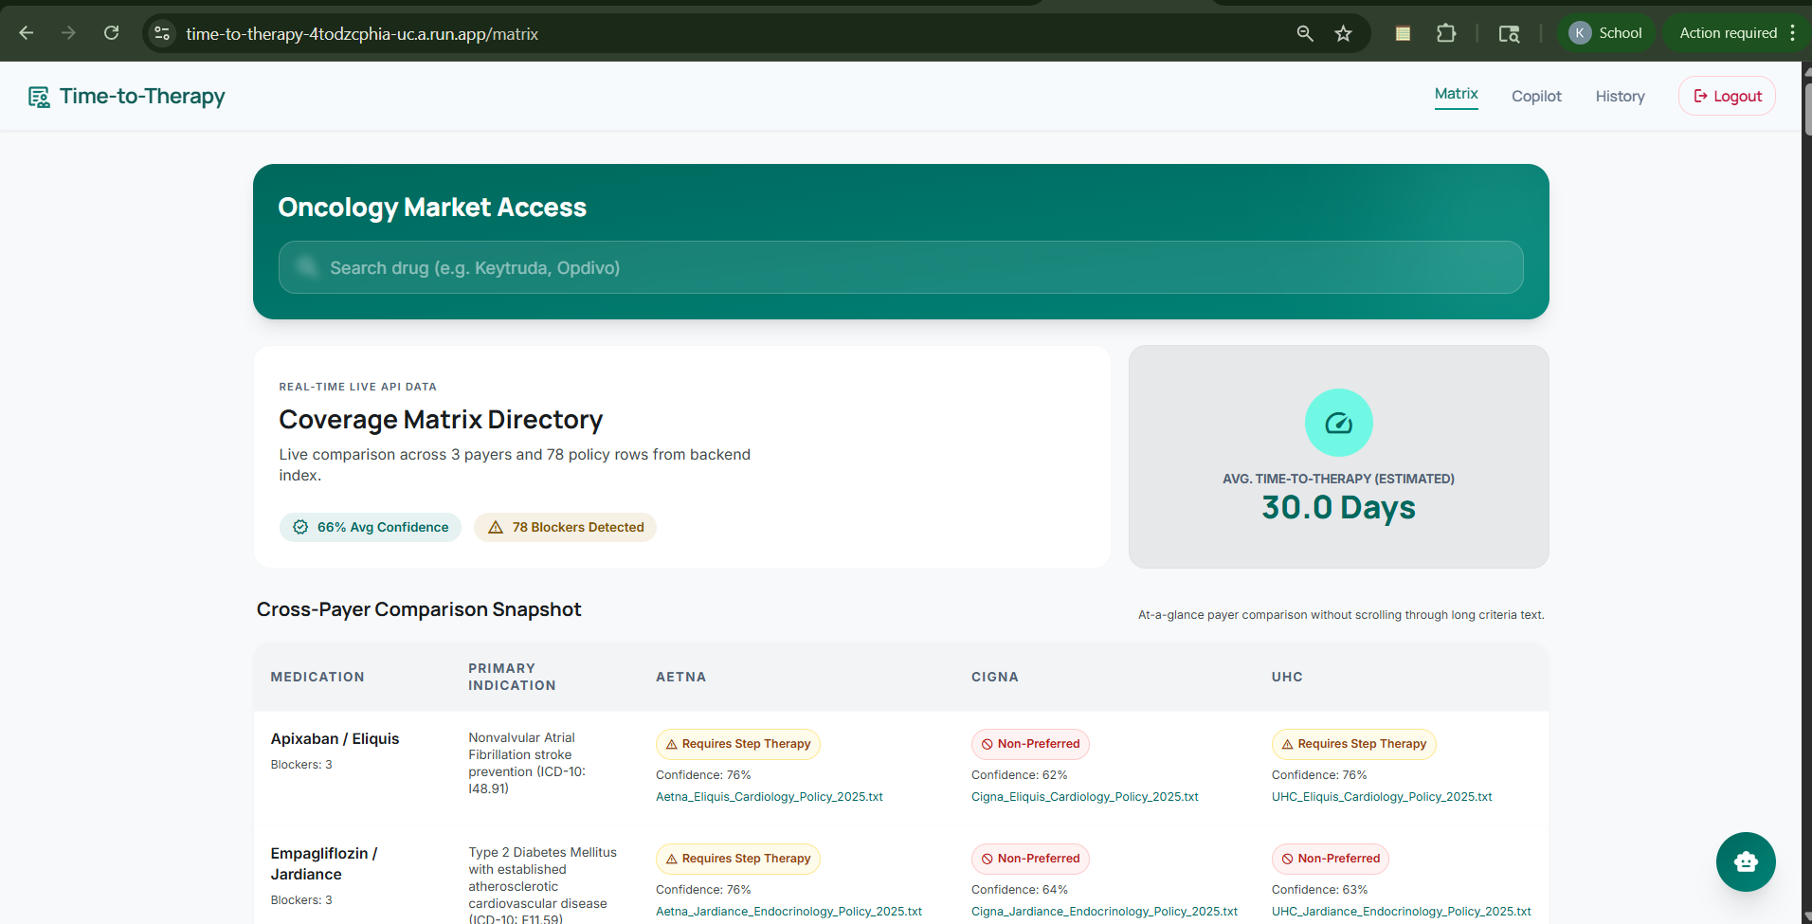Open Aetna_Jardiance_Endocrinology_Policy_2025.txt link

coord(788,912)
